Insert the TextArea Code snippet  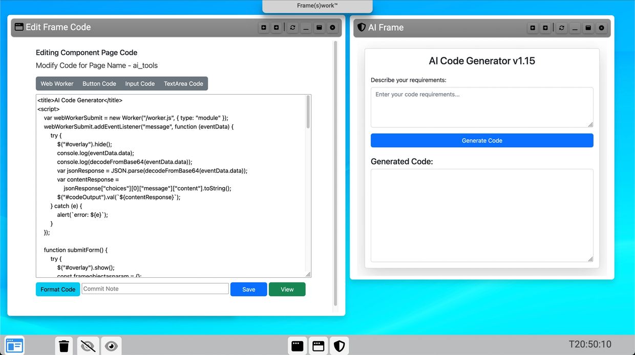click(183, 84)
